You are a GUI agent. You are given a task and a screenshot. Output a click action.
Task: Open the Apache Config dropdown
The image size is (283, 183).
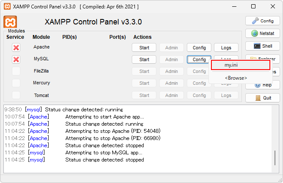click(199, 48)
